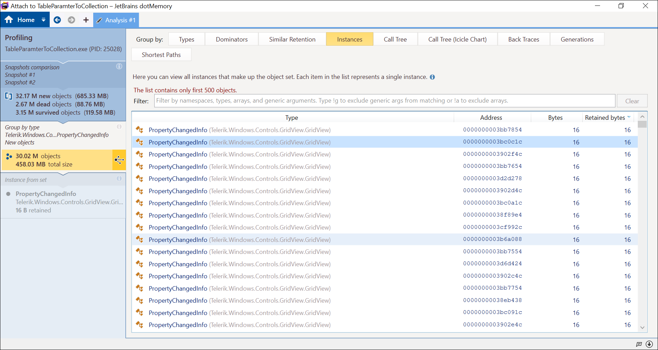658x350 pixels.
Task: Select the instance at address 0000000003bb7554
Action: click(x=385, y=252)
